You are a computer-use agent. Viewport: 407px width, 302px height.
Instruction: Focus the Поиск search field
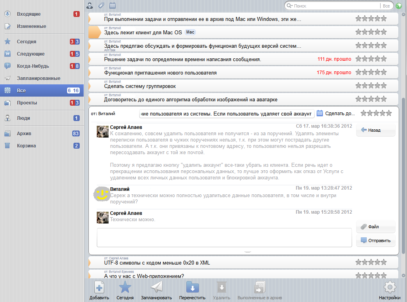336,6
